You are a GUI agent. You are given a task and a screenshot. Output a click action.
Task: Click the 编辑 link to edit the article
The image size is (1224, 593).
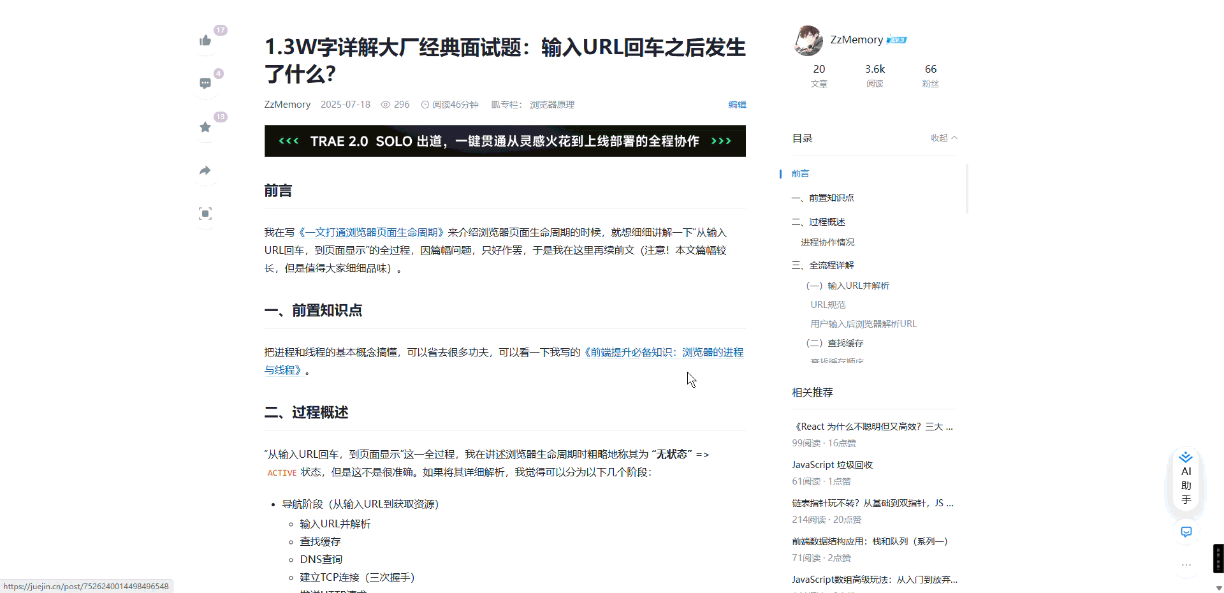[x=736, y=105]
